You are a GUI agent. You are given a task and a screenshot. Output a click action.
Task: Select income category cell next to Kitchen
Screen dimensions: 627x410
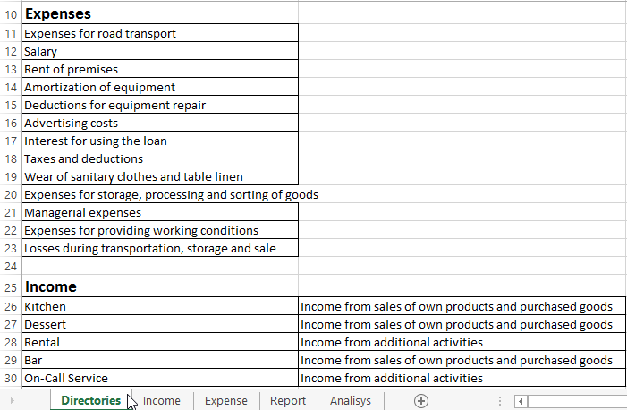(x=462, y=306)
